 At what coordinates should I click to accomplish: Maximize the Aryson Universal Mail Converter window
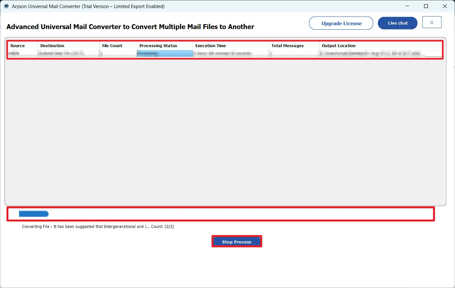(x=426, y=6)
